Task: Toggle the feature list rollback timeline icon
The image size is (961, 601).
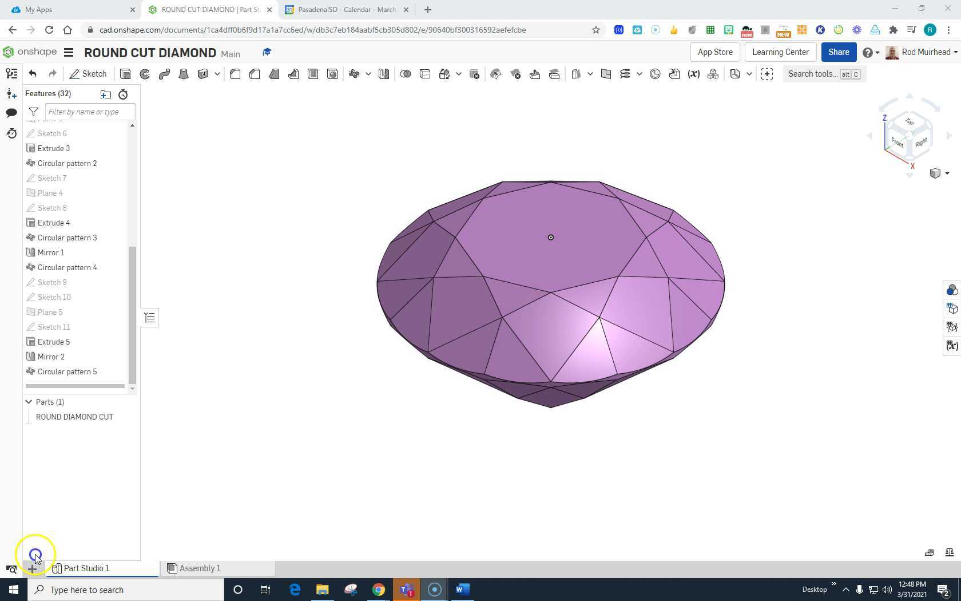Action: coord(124,94)
